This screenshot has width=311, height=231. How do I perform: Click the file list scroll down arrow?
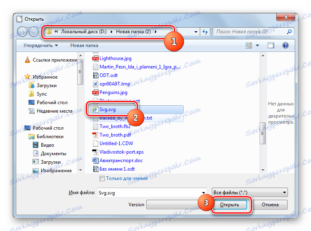coord(263,170)
